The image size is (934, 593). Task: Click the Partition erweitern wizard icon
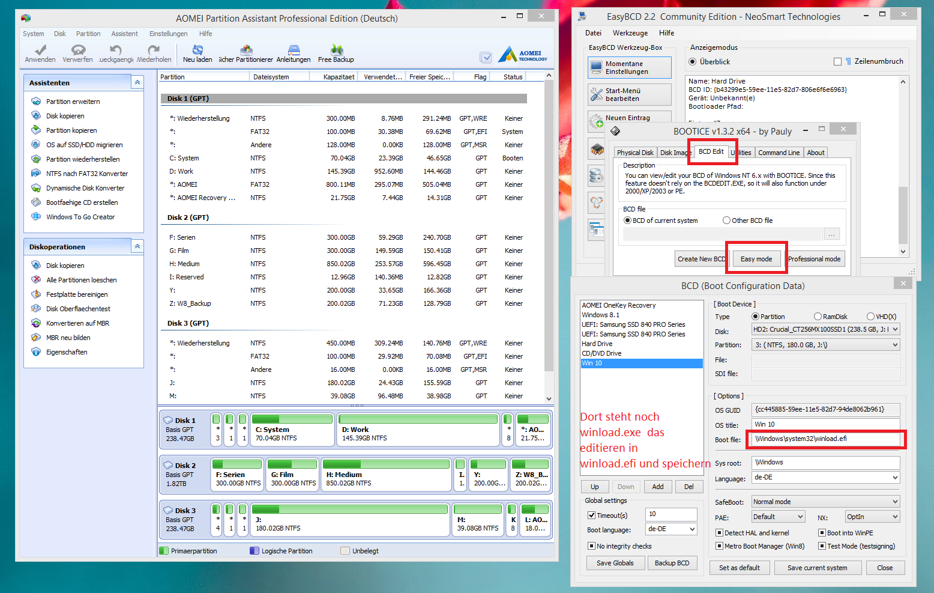pos(36,102)
